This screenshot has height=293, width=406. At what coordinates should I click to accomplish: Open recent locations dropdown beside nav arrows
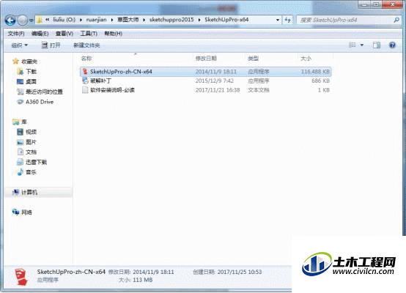point(31,21)
